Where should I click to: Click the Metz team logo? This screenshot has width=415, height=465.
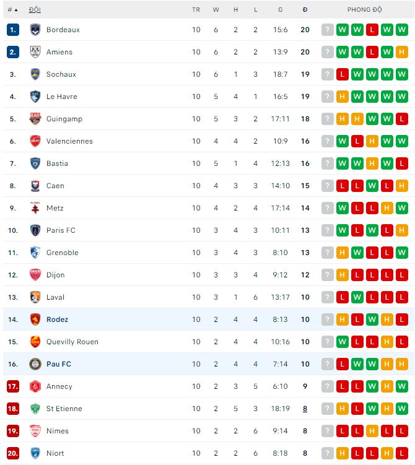click(35, 208)
